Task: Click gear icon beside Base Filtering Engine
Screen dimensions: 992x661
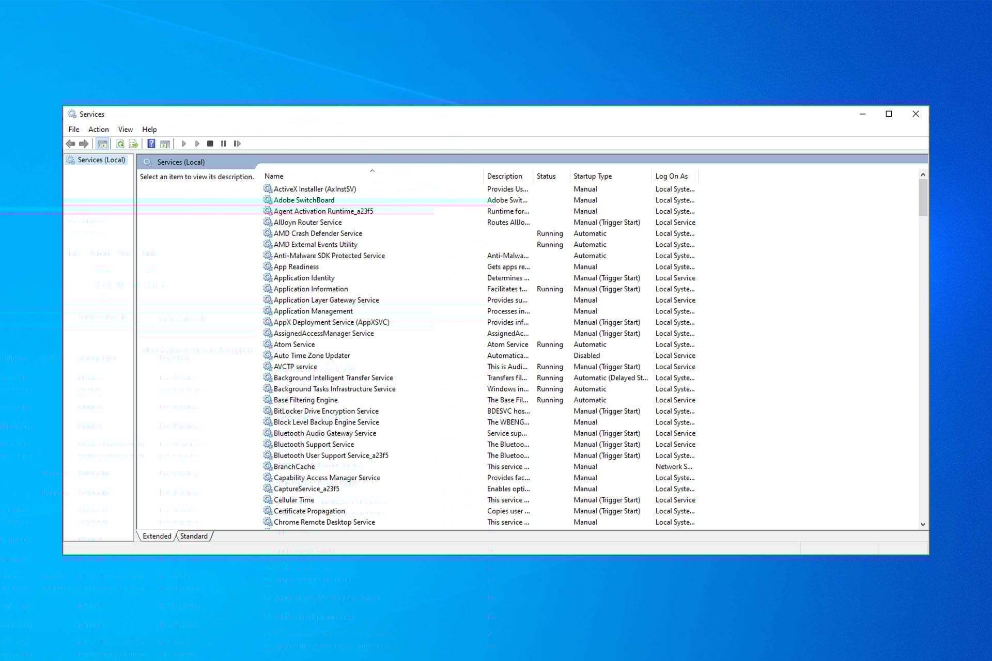Action: (x=268, y=399)
